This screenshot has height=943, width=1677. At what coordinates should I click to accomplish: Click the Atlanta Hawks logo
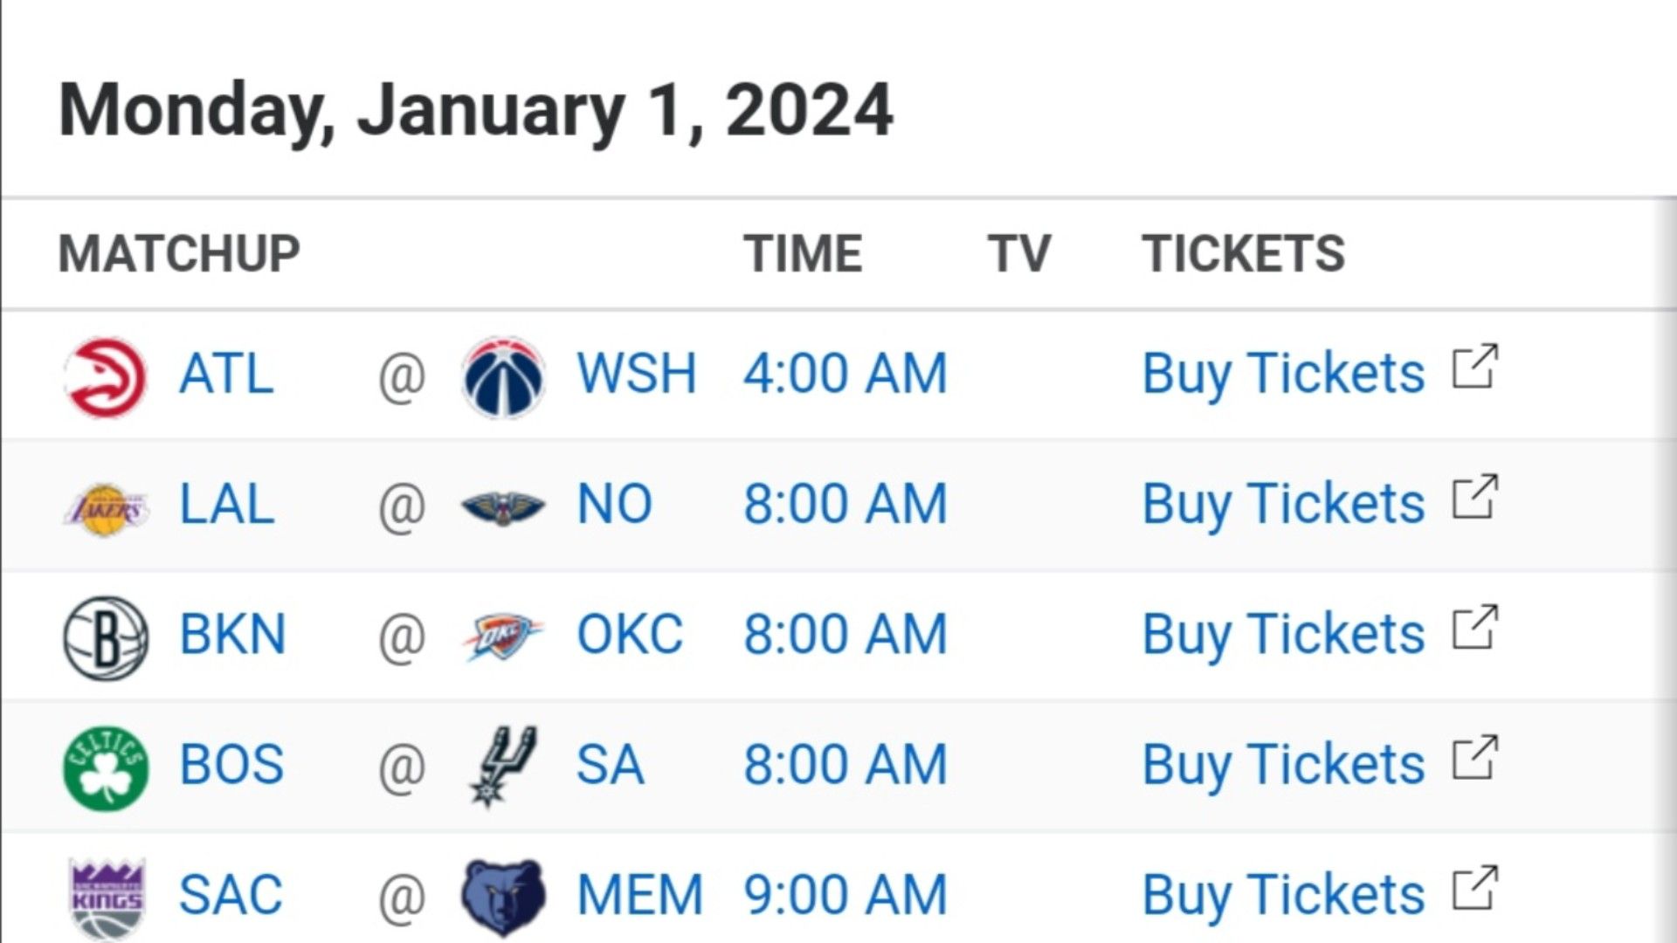tap(106, 376)
